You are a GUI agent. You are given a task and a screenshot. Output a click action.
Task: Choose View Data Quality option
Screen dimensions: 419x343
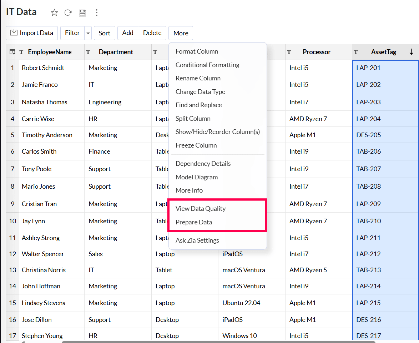(x=201, y=209)
